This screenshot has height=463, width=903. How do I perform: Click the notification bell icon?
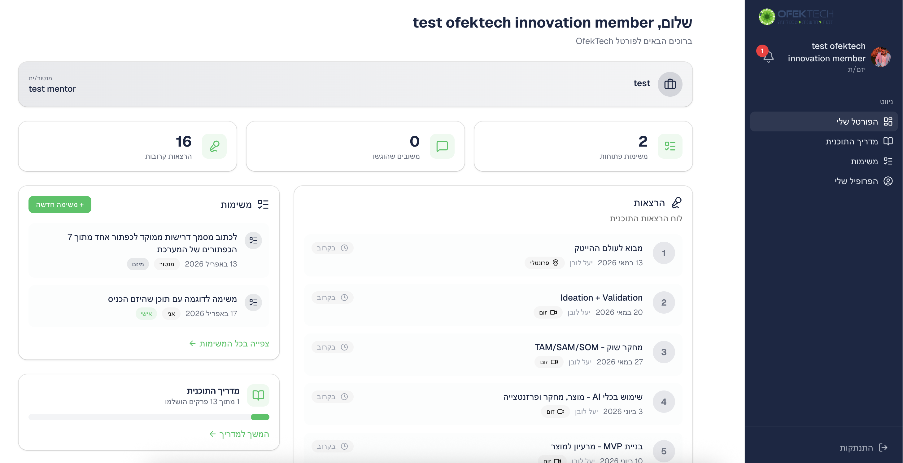pyautogui.click(x=768, y=56)
